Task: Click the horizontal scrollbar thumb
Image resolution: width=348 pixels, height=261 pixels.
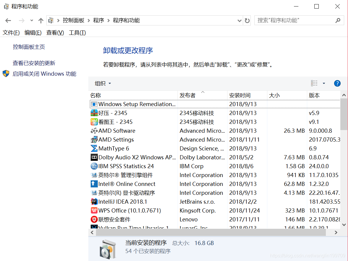Action: point(211,232)
